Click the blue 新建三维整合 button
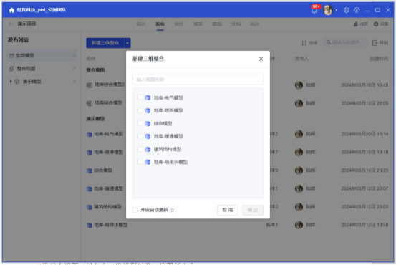396x265 pixels. (x=105, y=43)
